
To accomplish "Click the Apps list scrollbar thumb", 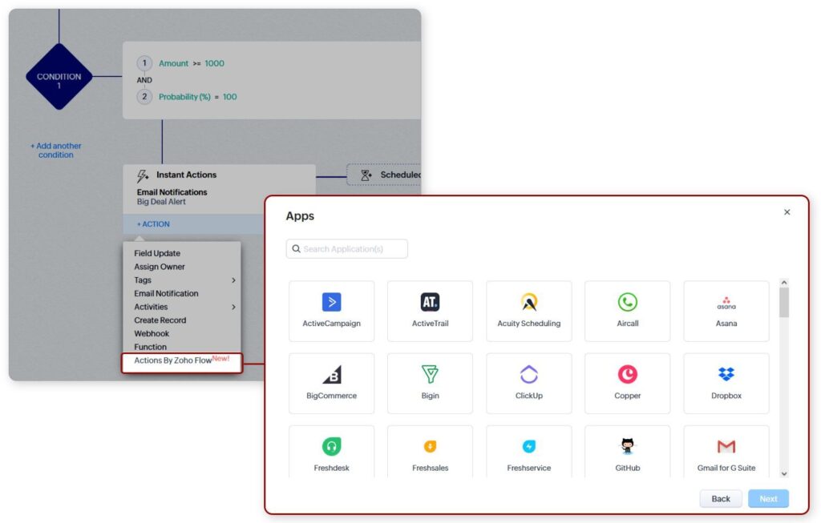I will tap(784, 302).
